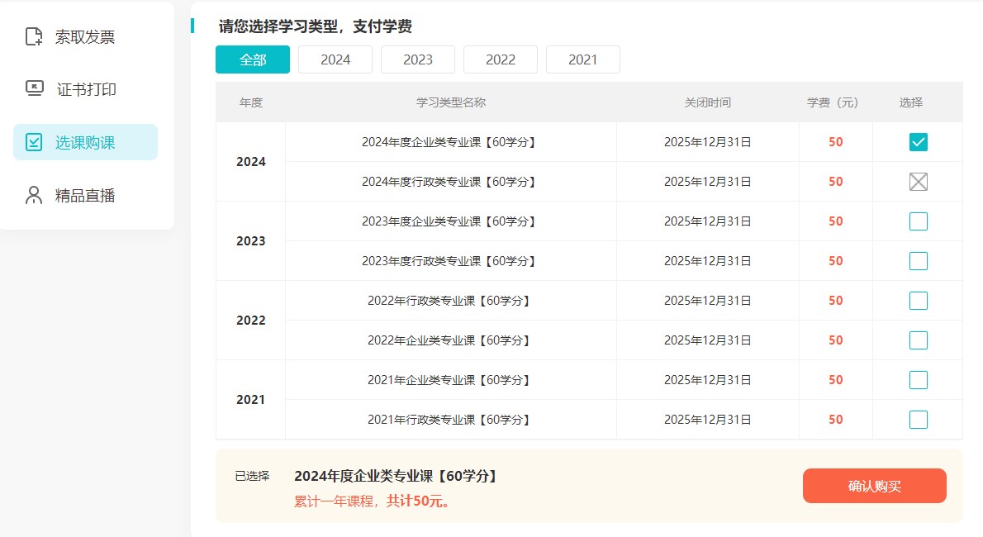Check the 2023年度企业类专业课 checkbox
This screenshot has height=537, width=983.
click(x=918, y=221)
